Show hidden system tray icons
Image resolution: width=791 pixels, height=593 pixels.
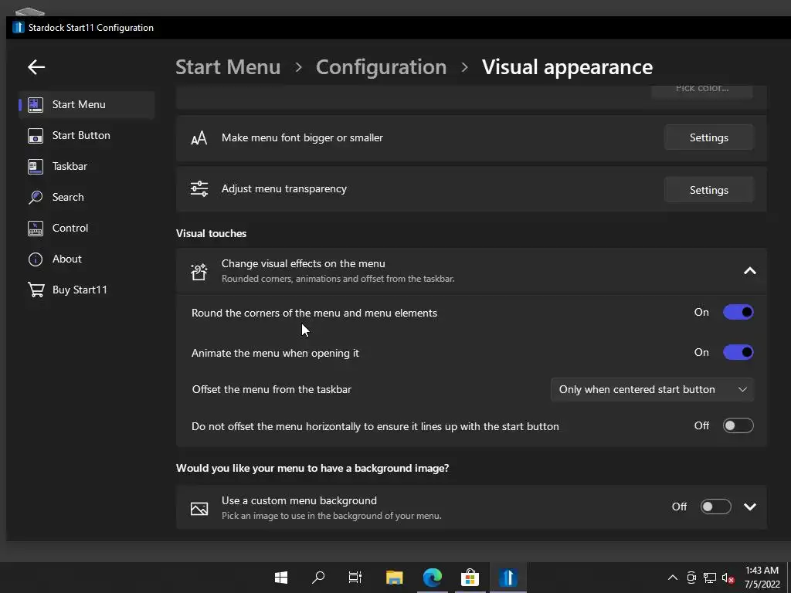coord(673,578)
